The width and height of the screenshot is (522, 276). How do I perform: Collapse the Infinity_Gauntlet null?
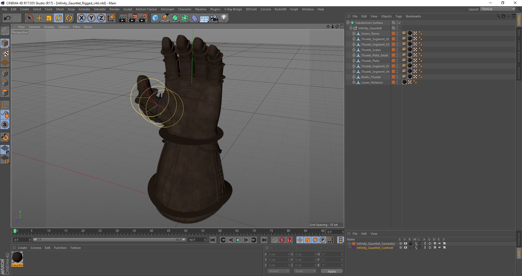click(351, 28)
